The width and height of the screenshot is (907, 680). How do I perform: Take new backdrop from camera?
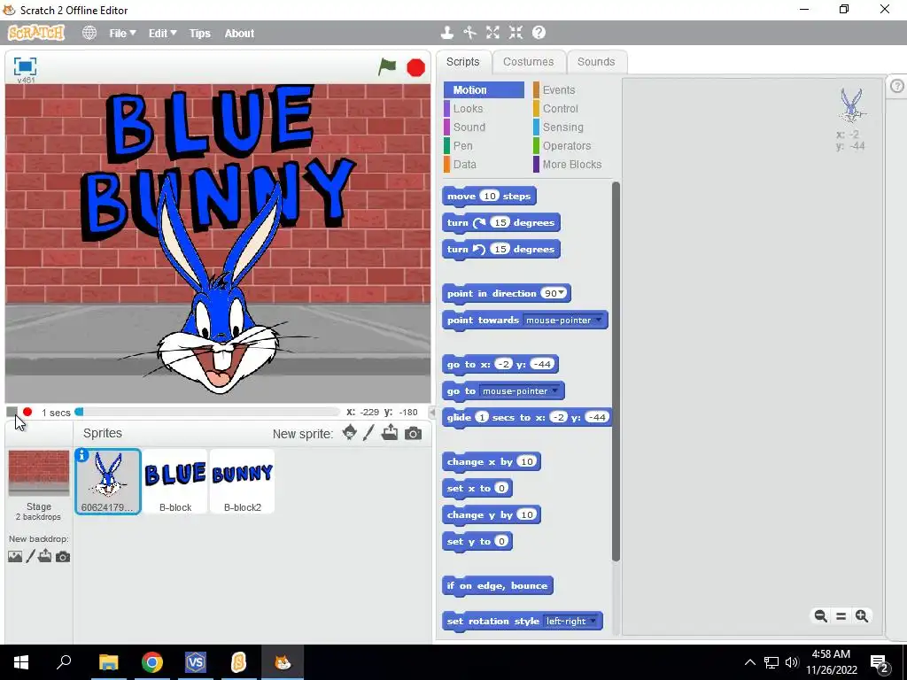point(63,557)
